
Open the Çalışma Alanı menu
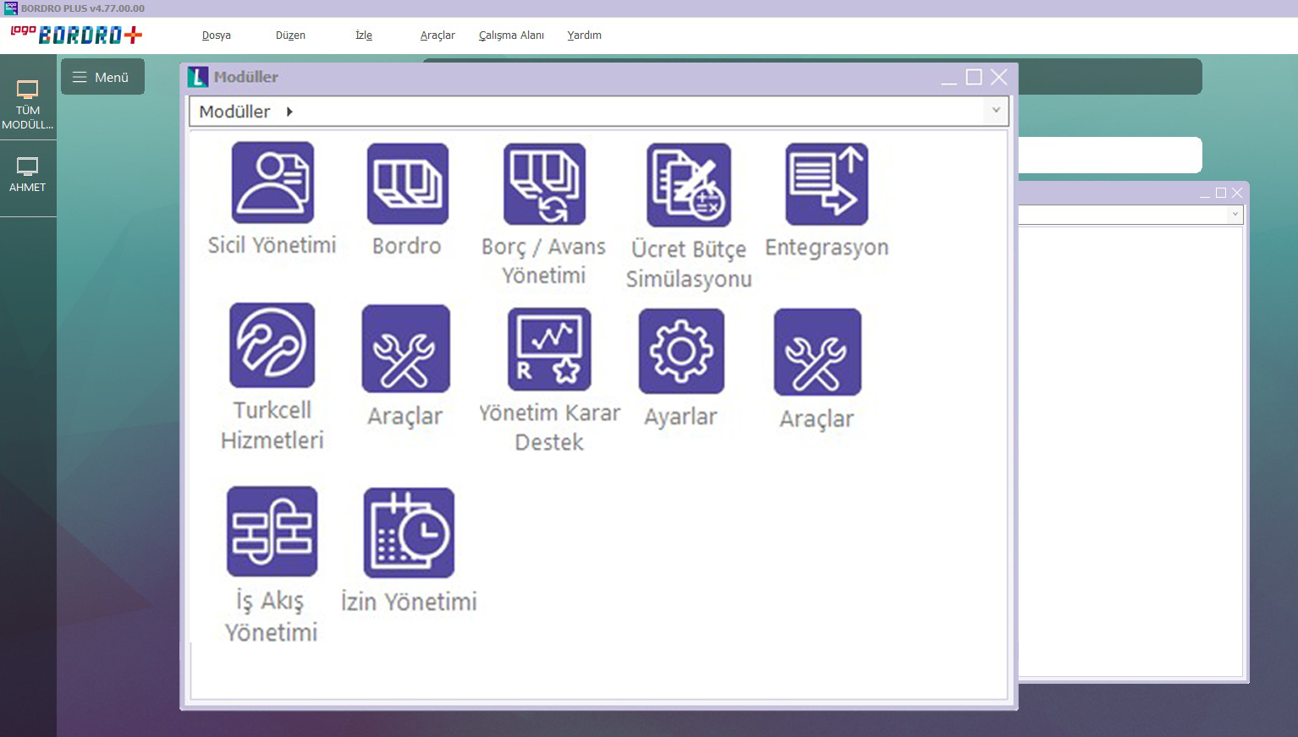point(511,35)
